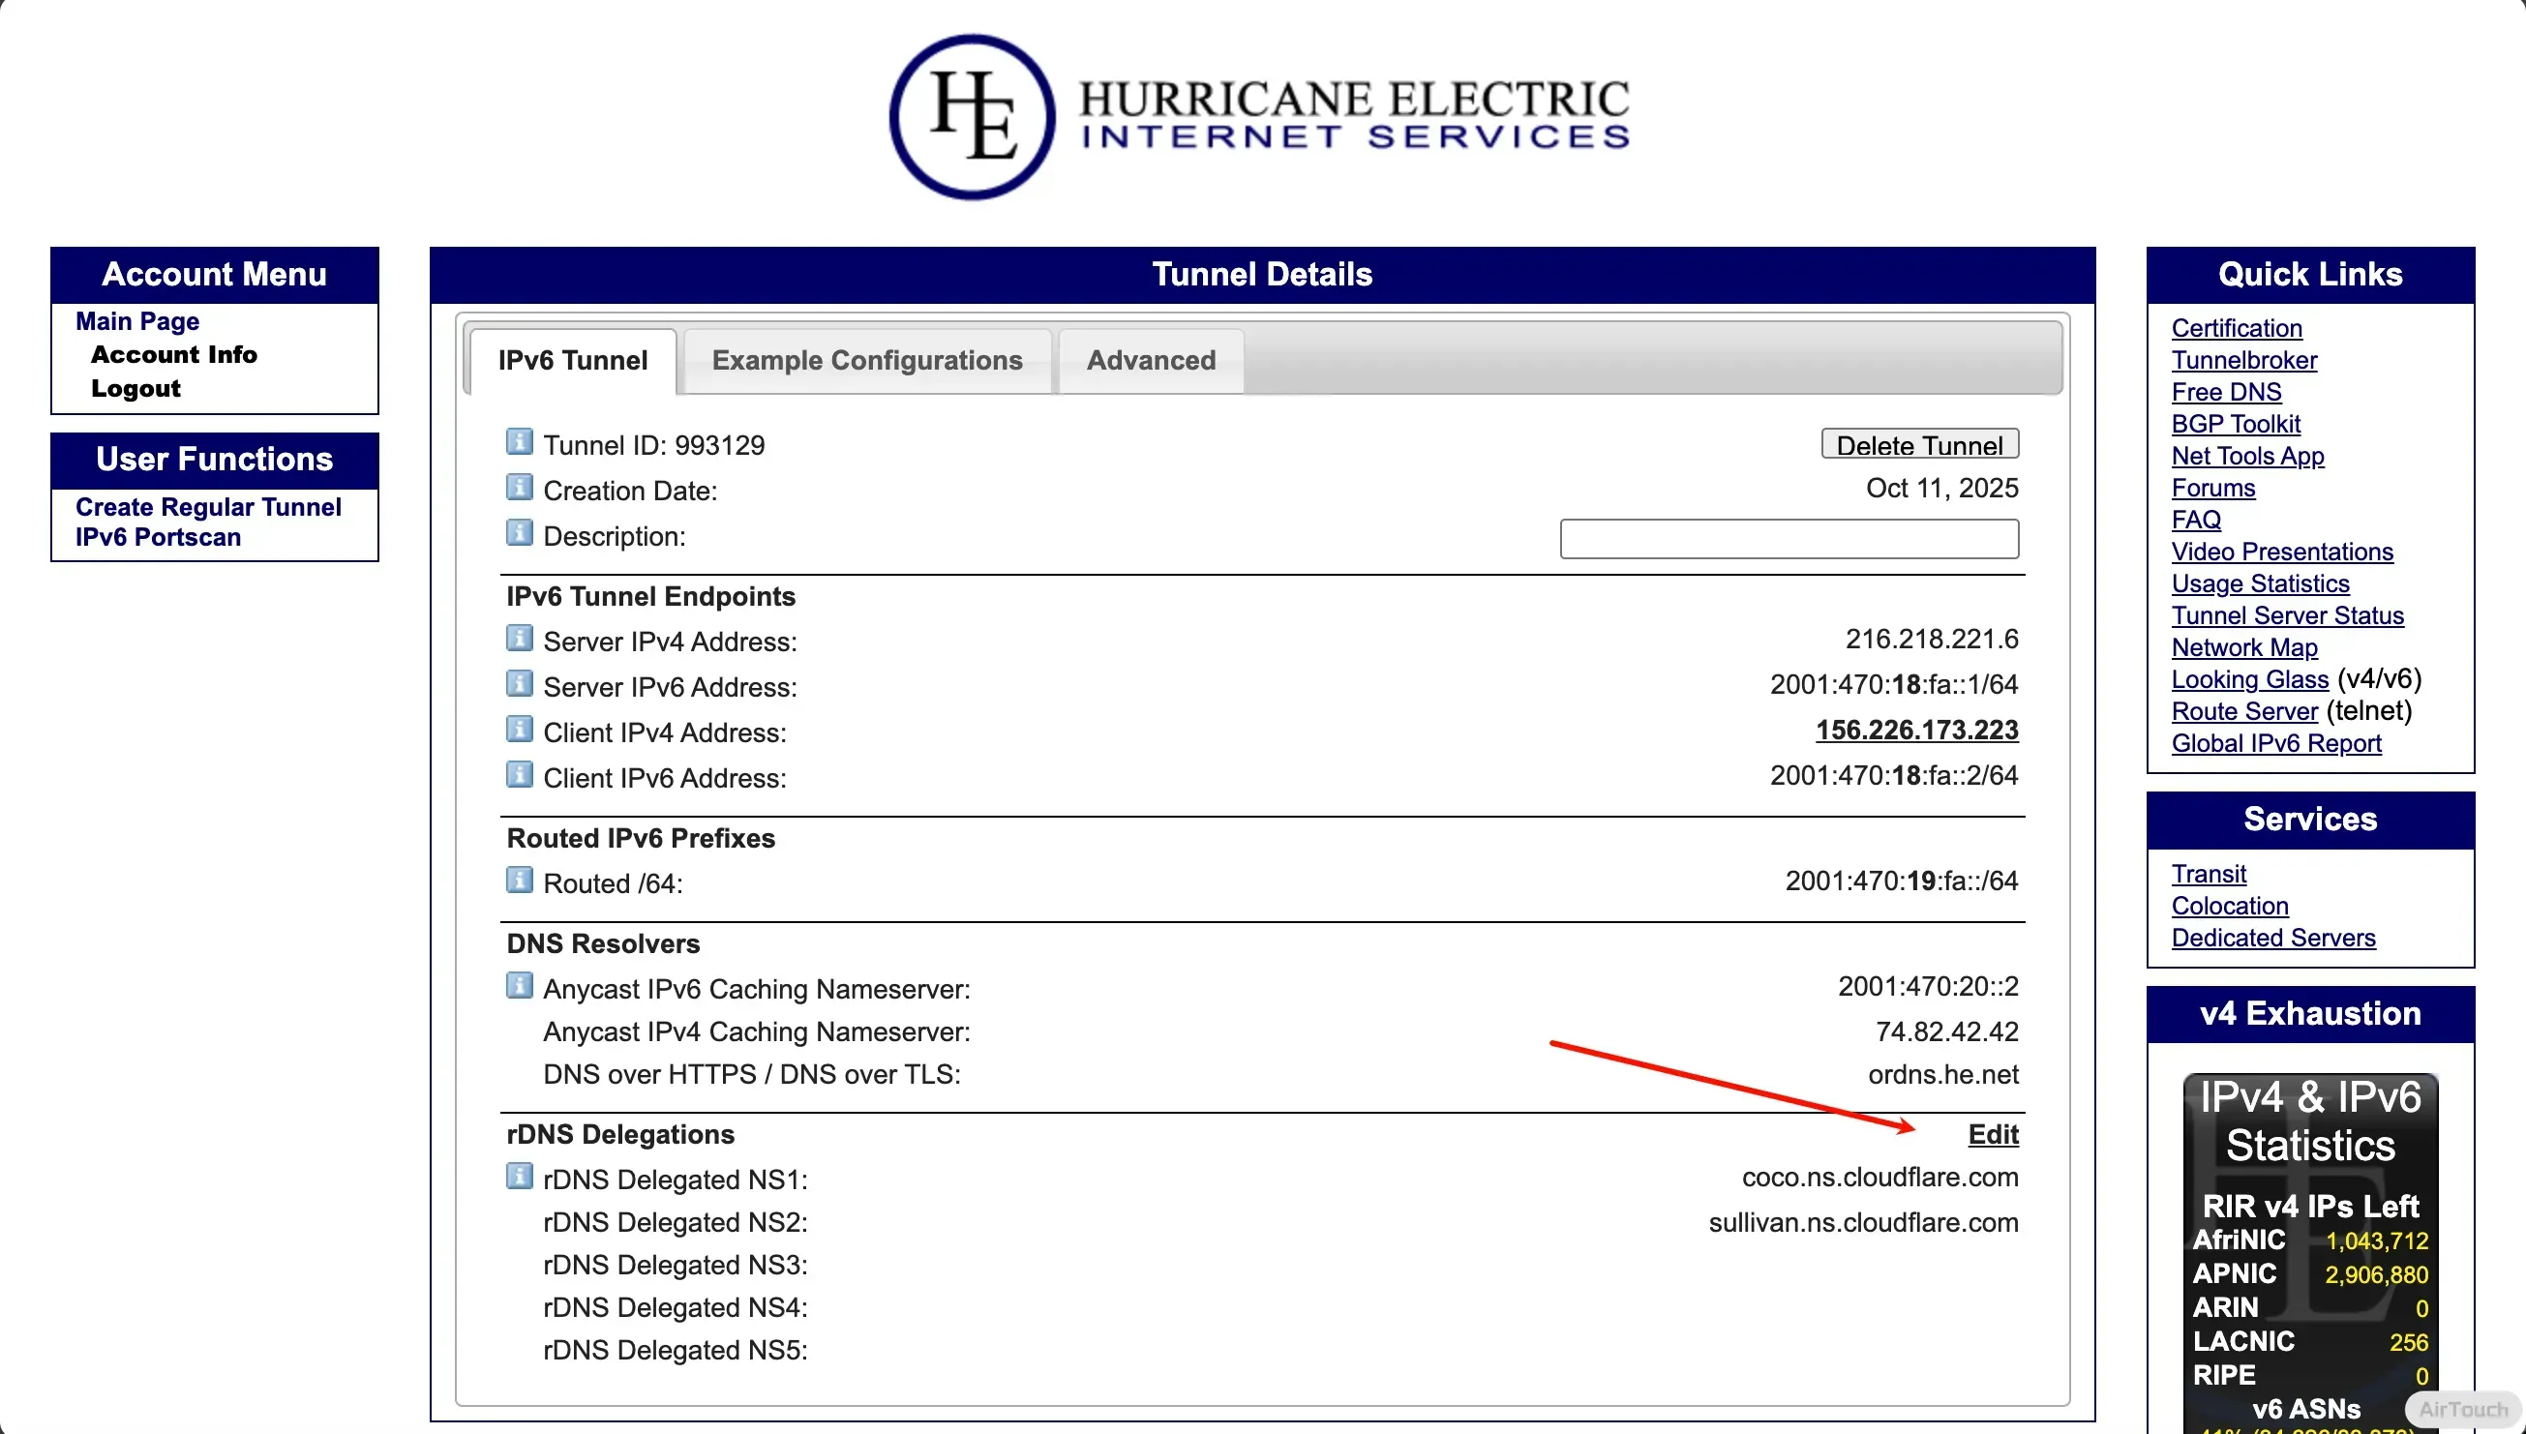Click info icon beside Anycast IPv6 Caching Nameserver
2526x1434 pixels.
coord(519,986)
